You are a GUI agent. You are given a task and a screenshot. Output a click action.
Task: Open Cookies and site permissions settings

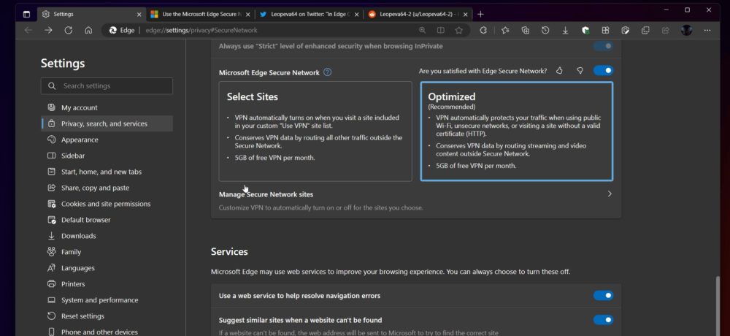click(107, 204)
